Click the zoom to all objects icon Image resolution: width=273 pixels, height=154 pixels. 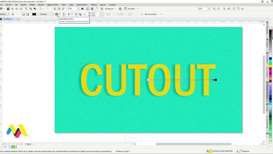point(229,9)
